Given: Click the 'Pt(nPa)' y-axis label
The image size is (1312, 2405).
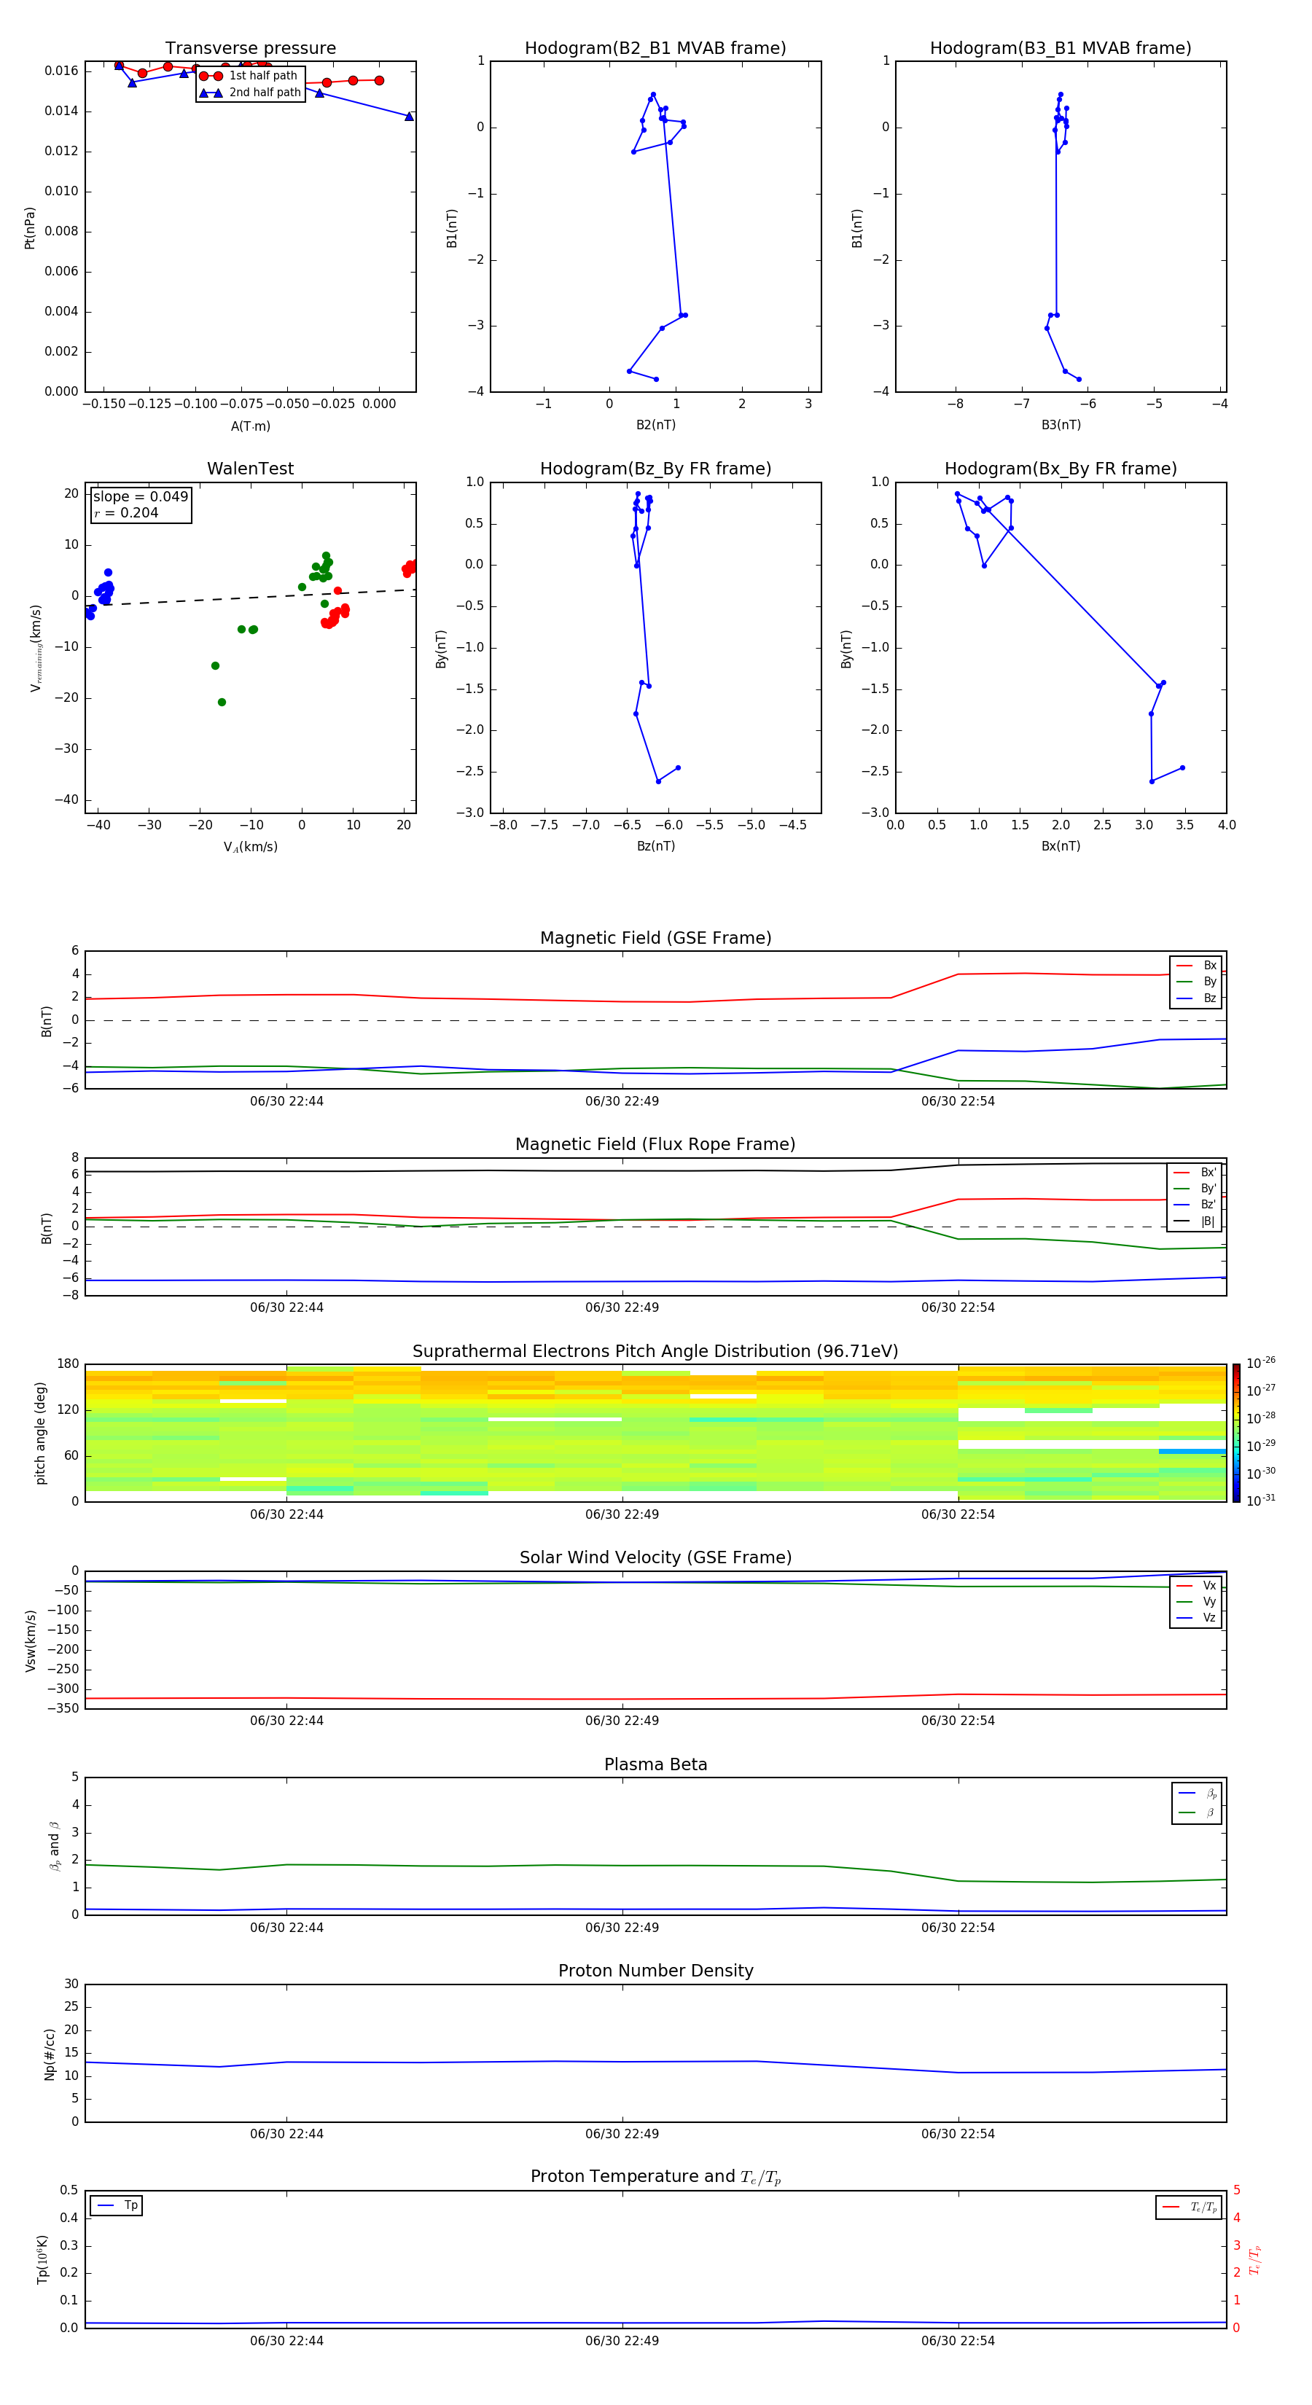Looking at the screenshot, I should [x=30, y=228].
